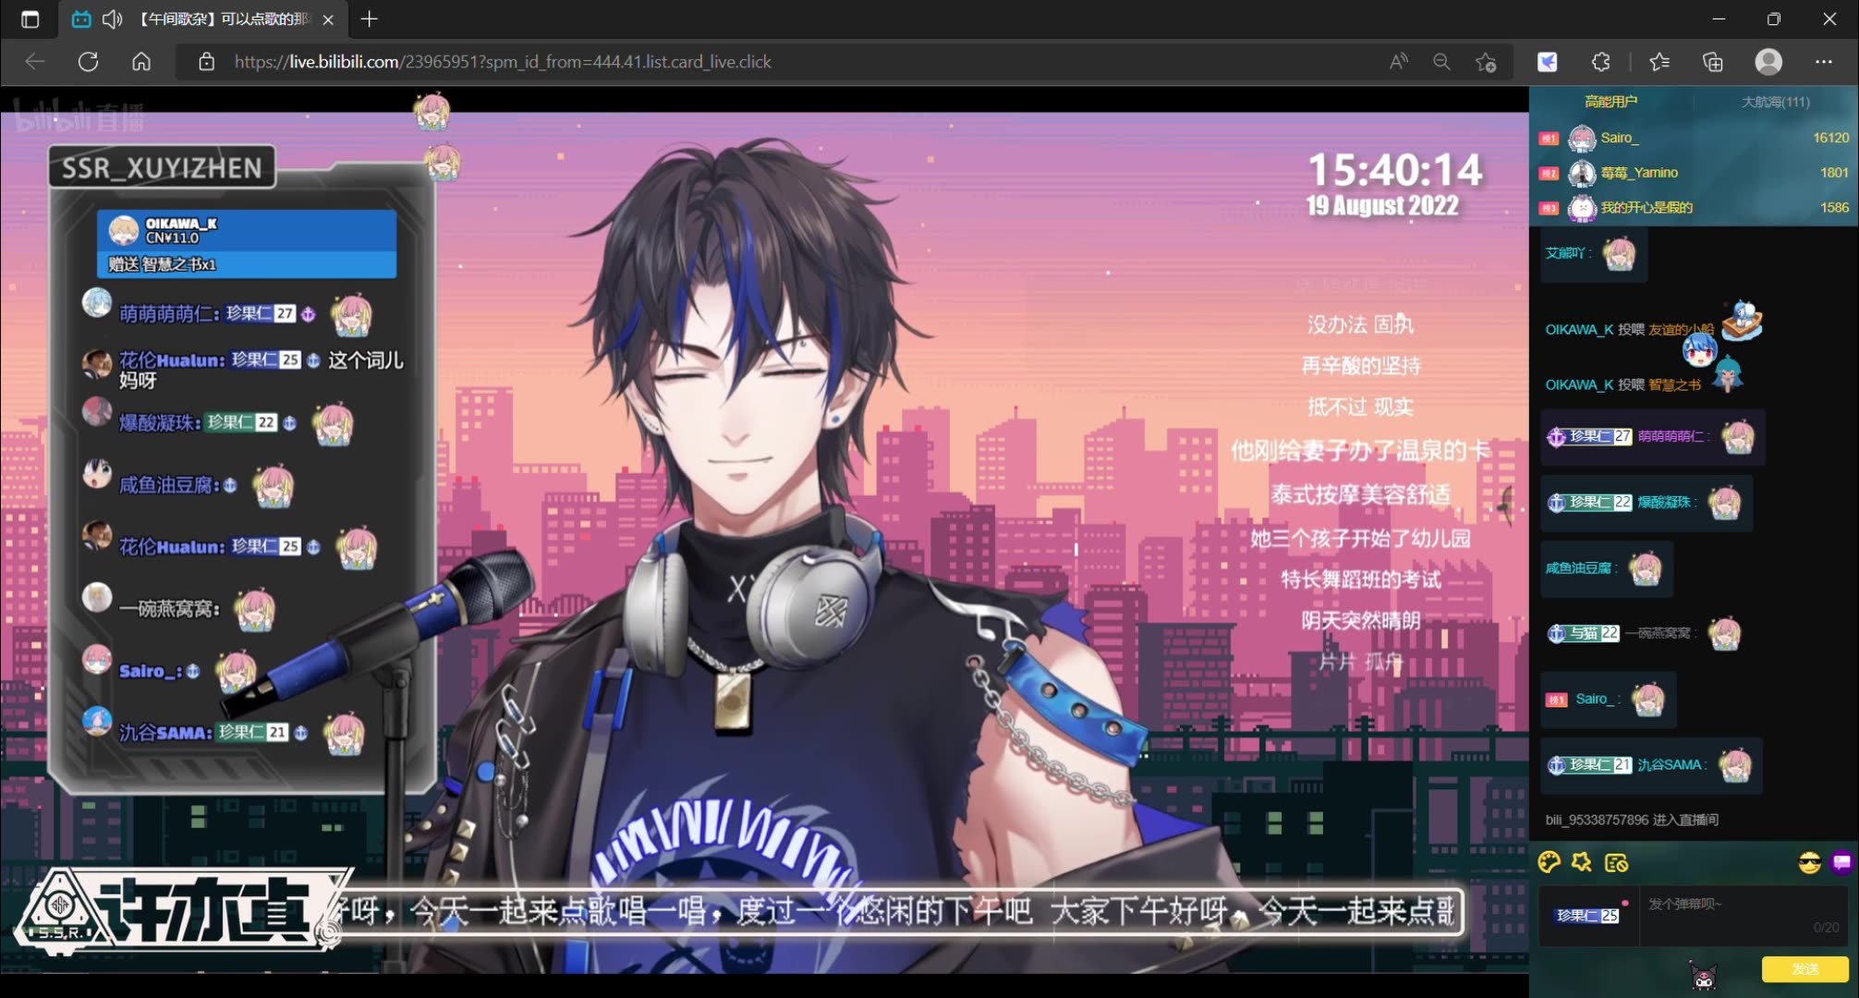
Task: Click the purple chat bubble icon
Action: [1842, 863]
